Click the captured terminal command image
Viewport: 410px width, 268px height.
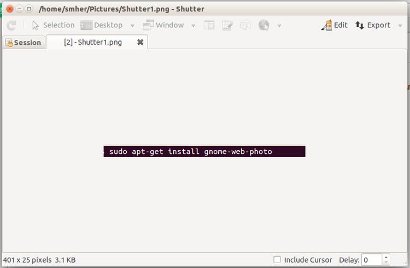pos(204,151)
